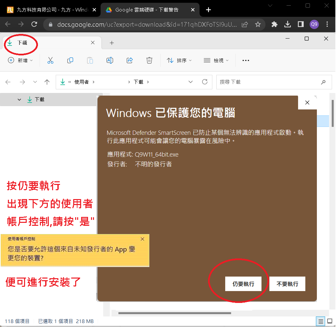Click the 118 個項目 status text
Viewport: 336px width, 327px height.
(17, 321)
